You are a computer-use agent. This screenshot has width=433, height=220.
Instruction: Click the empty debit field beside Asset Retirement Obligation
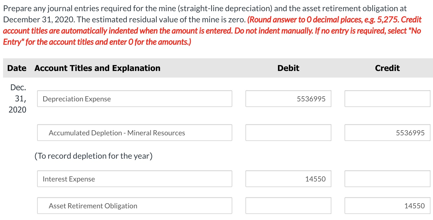pos(288,206)
